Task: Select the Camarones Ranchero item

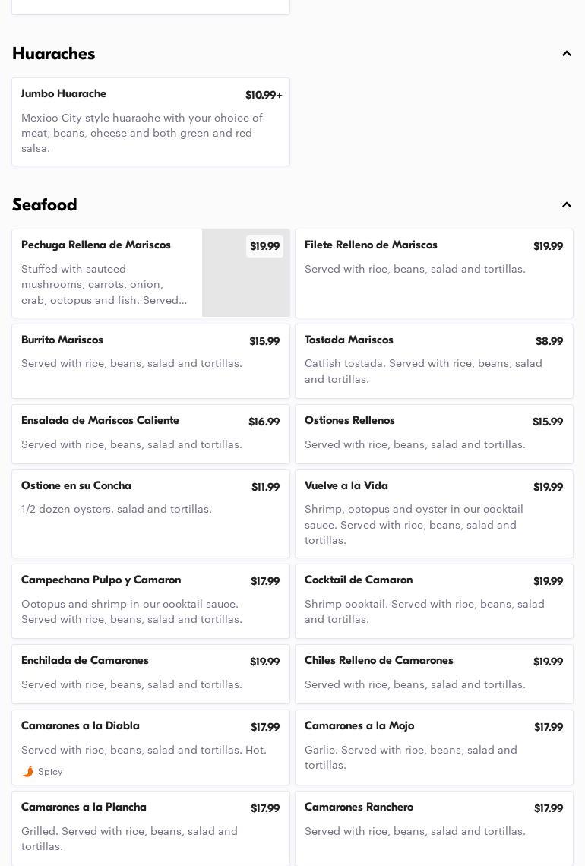Action: (x=434, y=828)
